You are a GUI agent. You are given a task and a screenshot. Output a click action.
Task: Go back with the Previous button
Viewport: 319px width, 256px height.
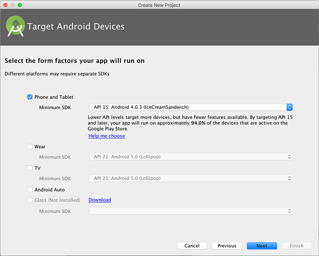point(227,246)
